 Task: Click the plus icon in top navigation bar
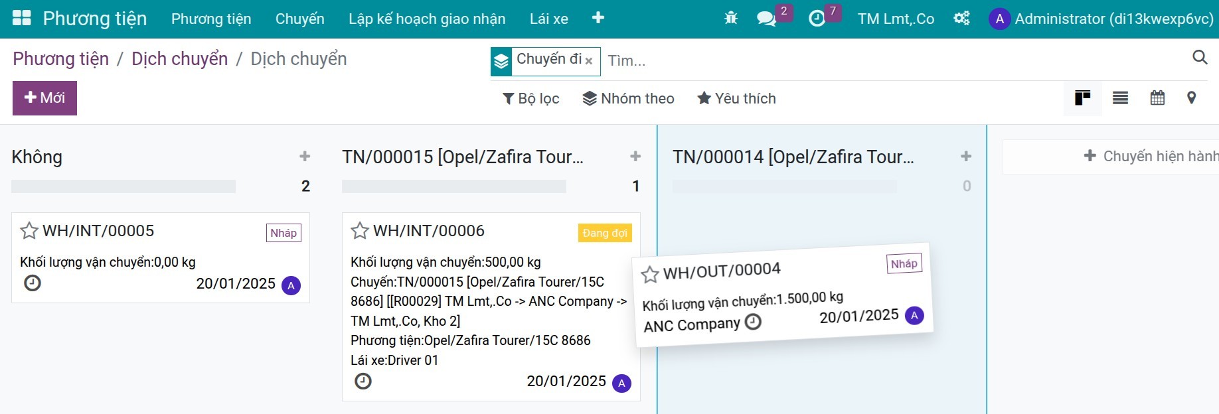pyautogui.click(x=598, y=18)
